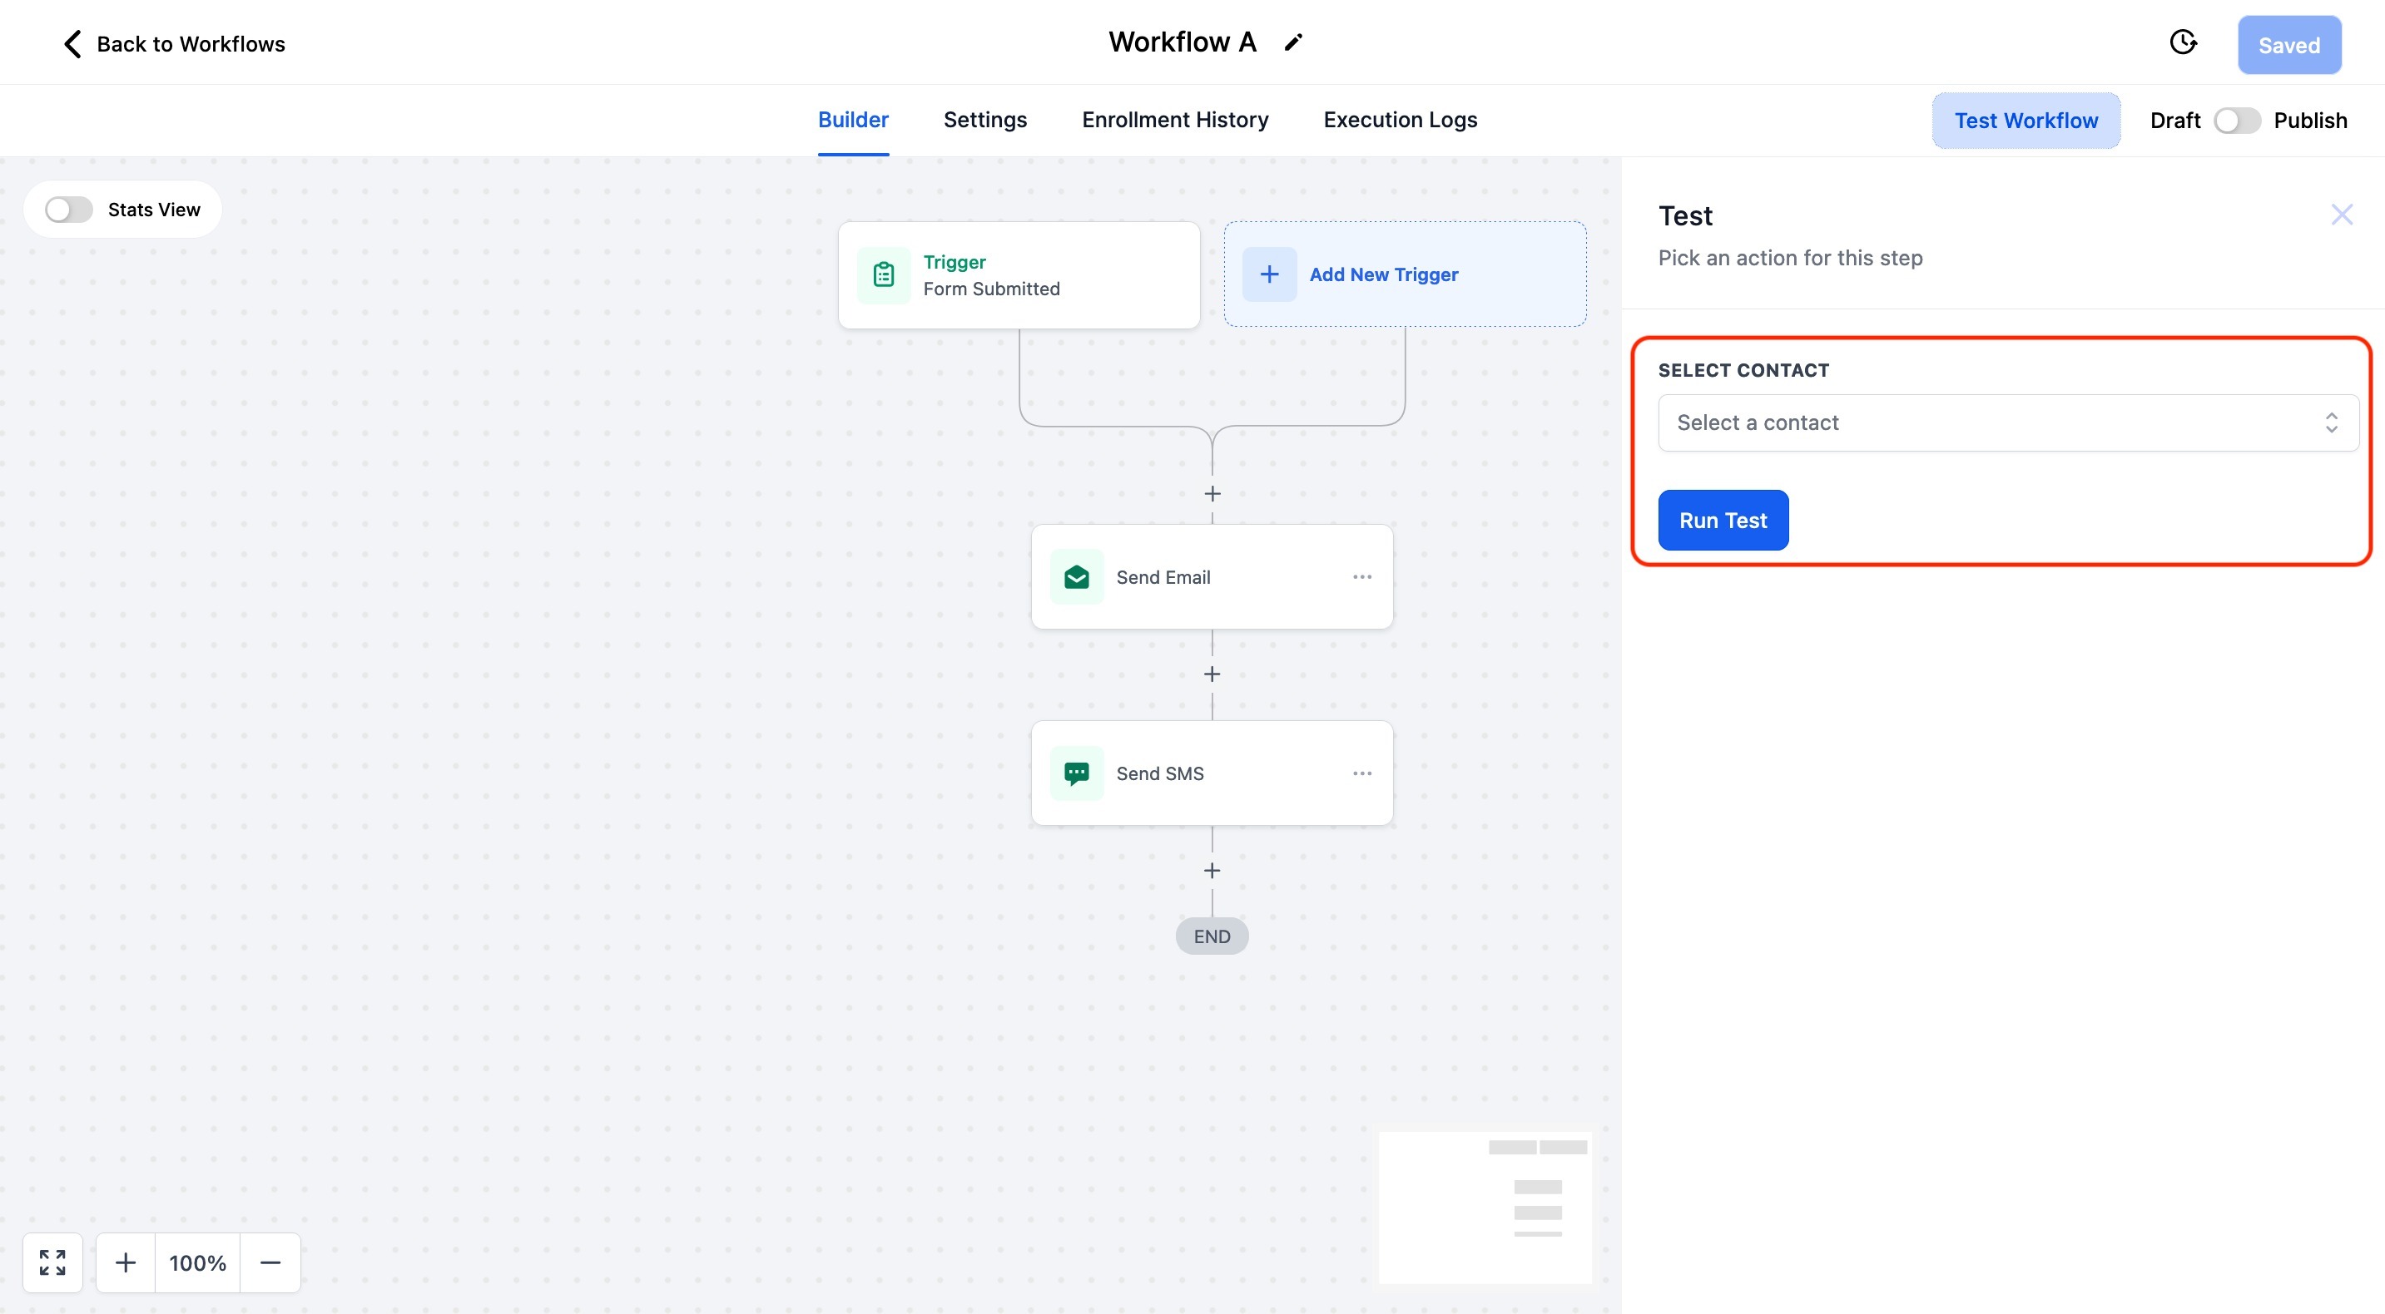
Task: Open the Select a contact dropdown
Action: [x=2007, y=422]
